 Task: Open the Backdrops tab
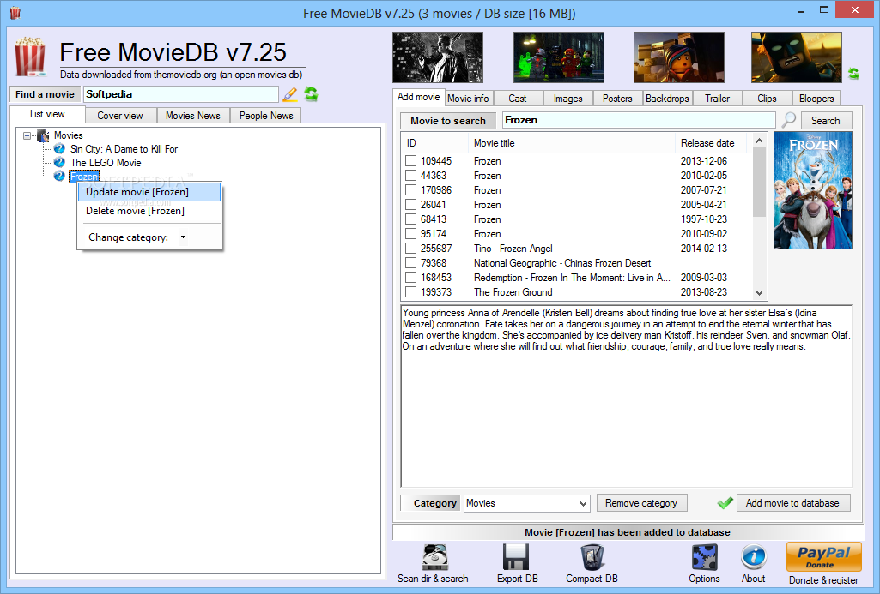667,98
